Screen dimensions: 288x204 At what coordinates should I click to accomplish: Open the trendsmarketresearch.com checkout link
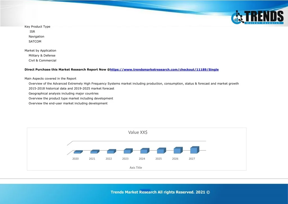[x=164, y=70]
